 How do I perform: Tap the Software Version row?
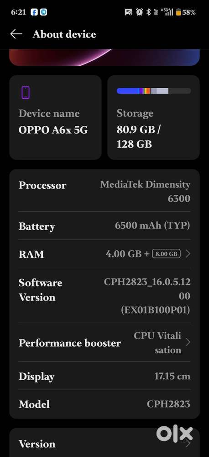(x=104, y=296)
